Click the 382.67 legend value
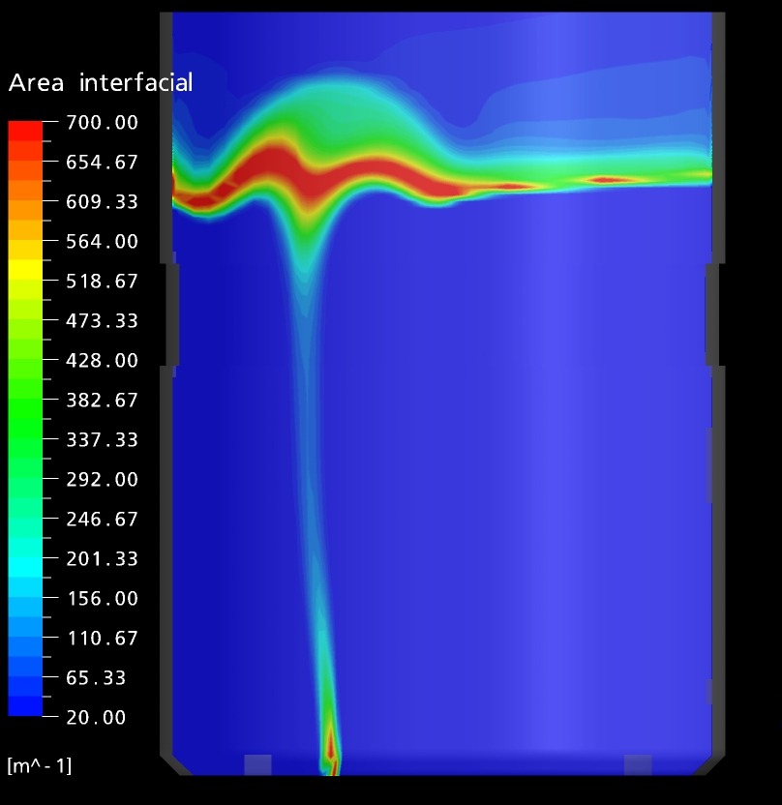The width and height of the screenshot is (782, 805). point(102,401)
